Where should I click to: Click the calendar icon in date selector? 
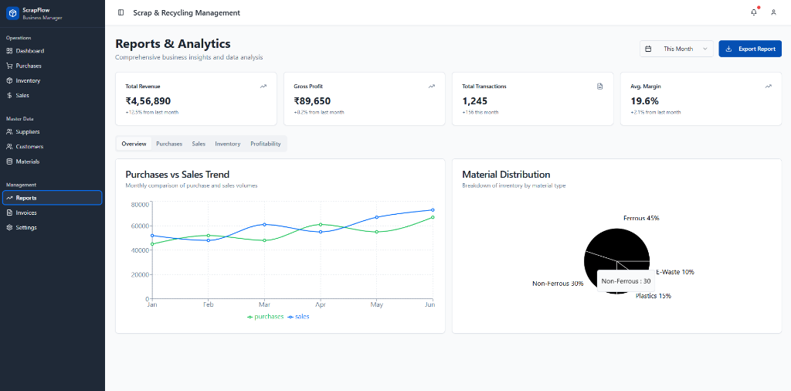pyautogui.click(x=648, y=49)
